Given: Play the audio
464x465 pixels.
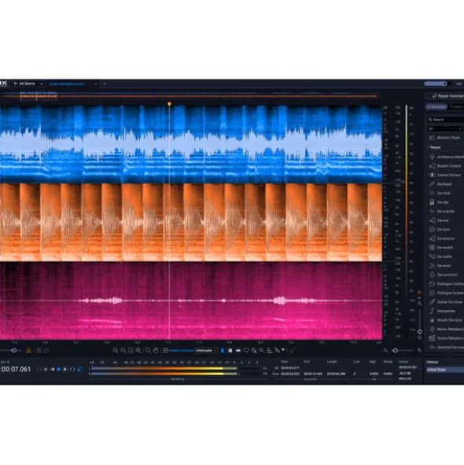Looking at the screenshot, I should [x=65, y=369].
